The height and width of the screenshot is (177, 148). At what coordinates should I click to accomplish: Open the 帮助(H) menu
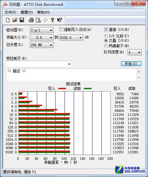(x=43, y=12)
